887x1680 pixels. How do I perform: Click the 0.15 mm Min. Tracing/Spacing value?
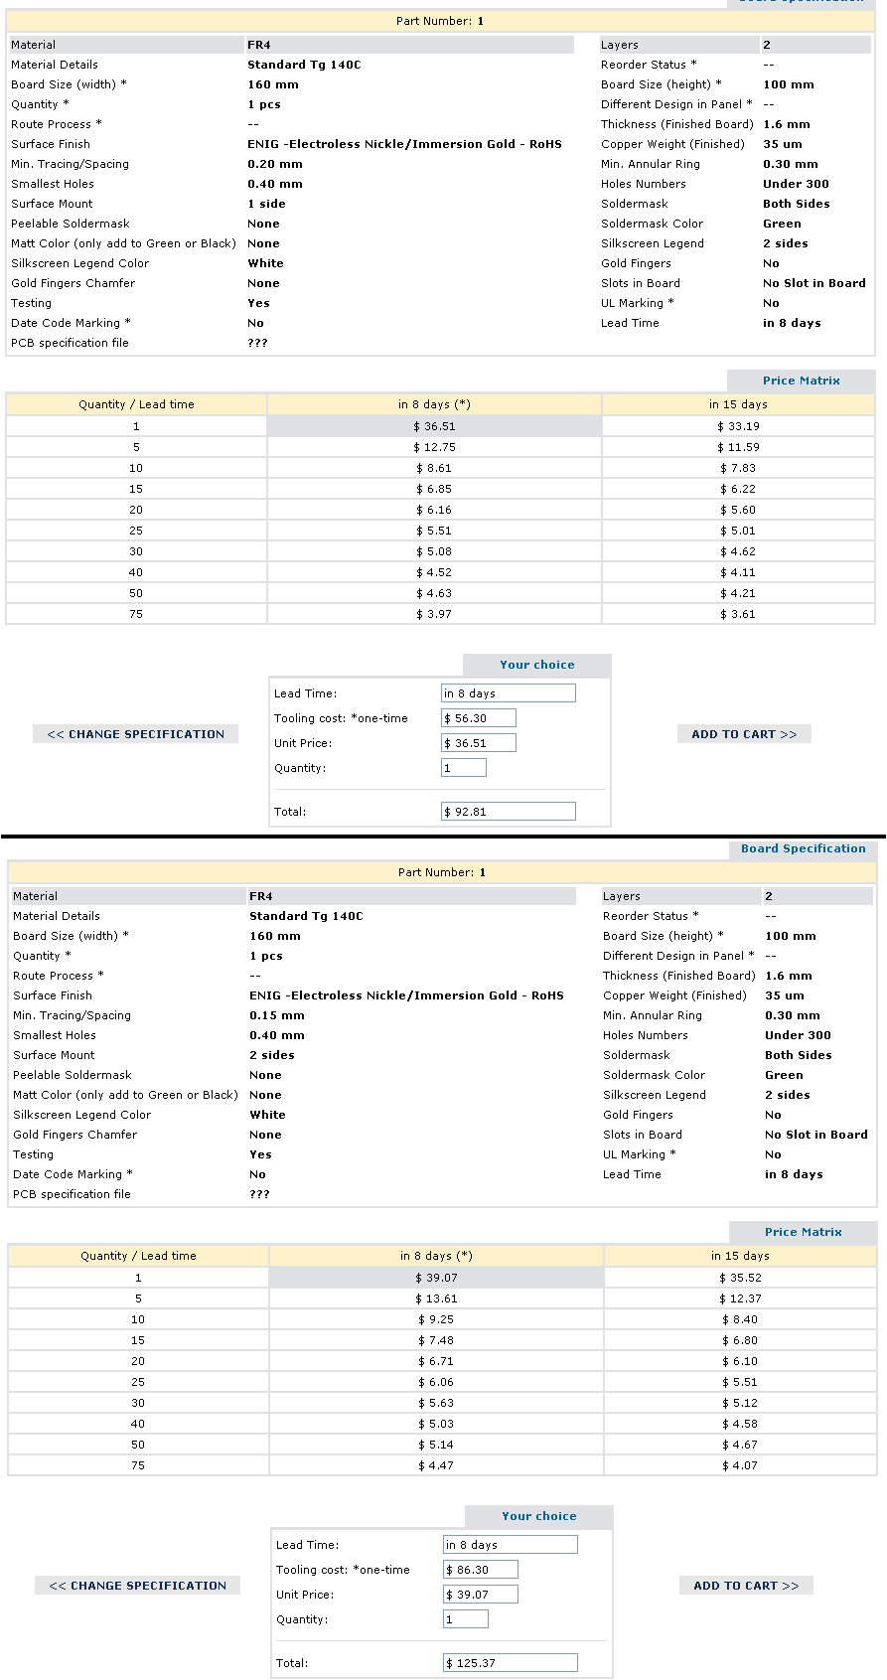point(277,1015)
